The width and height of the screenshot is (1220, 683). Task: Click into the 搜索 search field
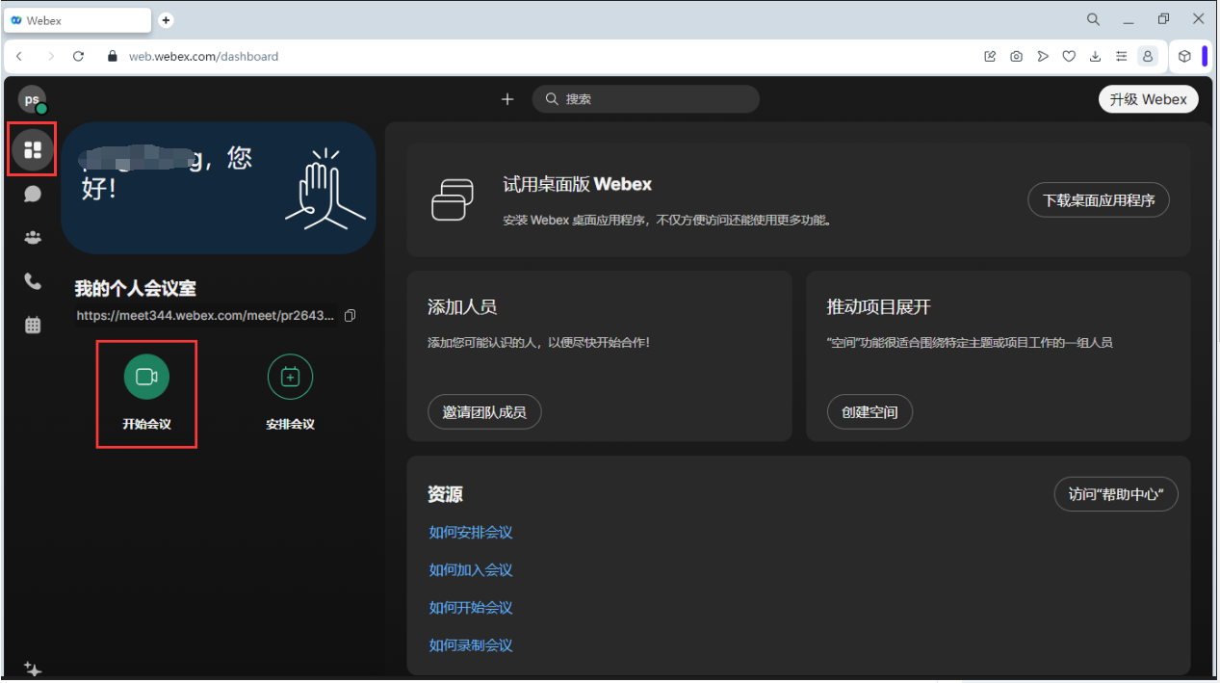tap(645, 99)
